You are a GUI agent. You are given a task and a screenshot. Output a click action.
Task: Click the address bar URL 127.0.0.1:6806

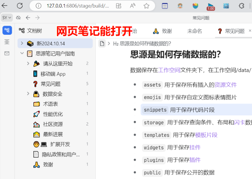coord(78,6)
